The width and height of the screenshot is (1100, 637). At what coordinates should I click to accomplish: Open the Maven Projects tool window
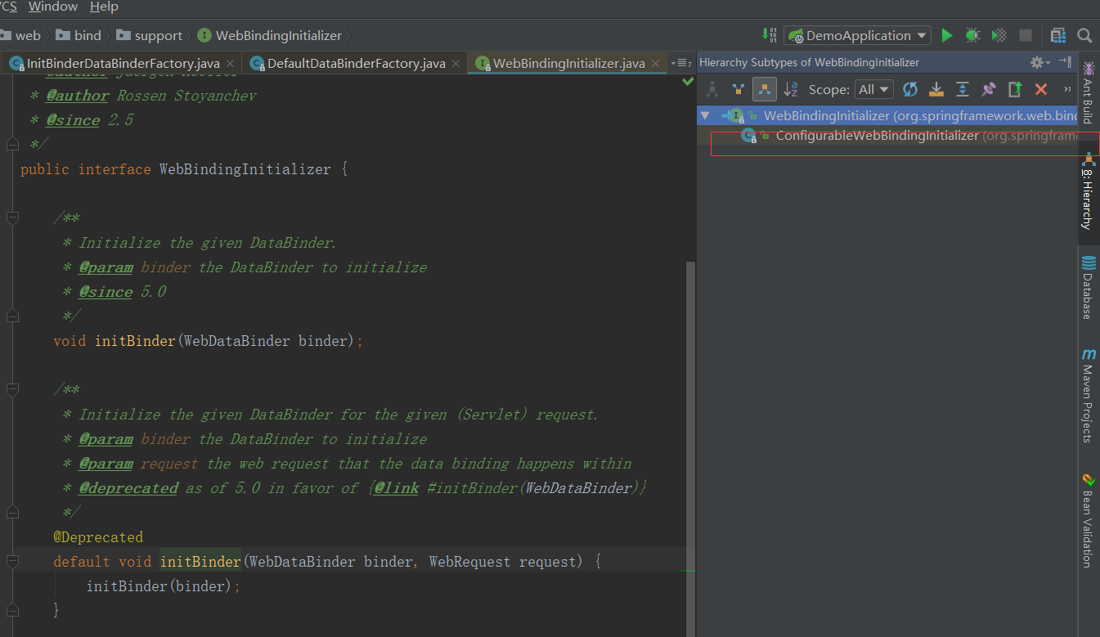(1089, 396)
